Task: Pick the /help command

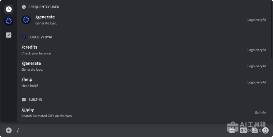Action: tap(144, 82)
